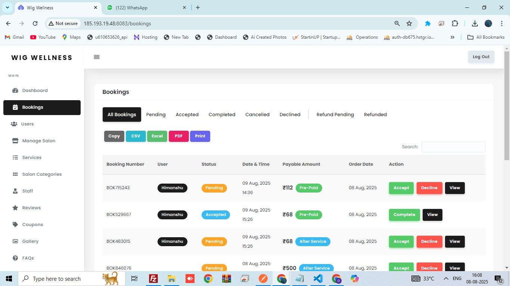The width and height of the screenshot is (510, 286).
Task: Open the Gallery sidebar item
Action: pos(30,241)
